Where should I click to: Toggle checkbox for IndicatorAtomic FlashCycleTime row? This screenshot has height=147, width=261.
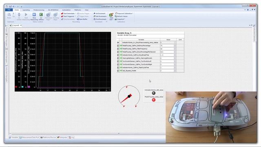click(118, 68)
